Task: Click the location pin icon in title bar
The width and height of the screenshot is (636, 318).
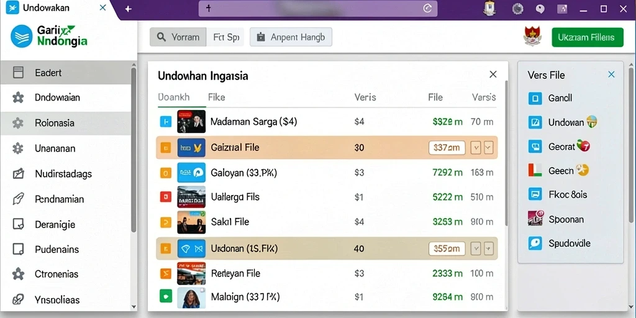Action: 540,9
